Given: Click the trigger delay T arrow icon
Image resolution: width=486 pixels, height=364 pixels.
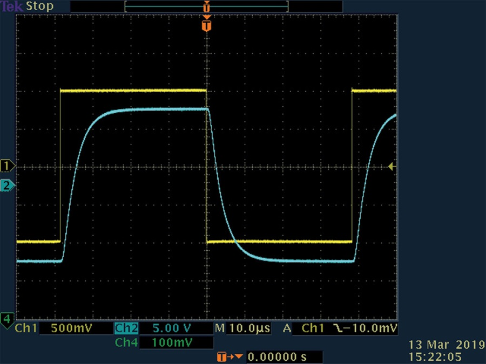Looking at the screenshot, I should point(229,356).
